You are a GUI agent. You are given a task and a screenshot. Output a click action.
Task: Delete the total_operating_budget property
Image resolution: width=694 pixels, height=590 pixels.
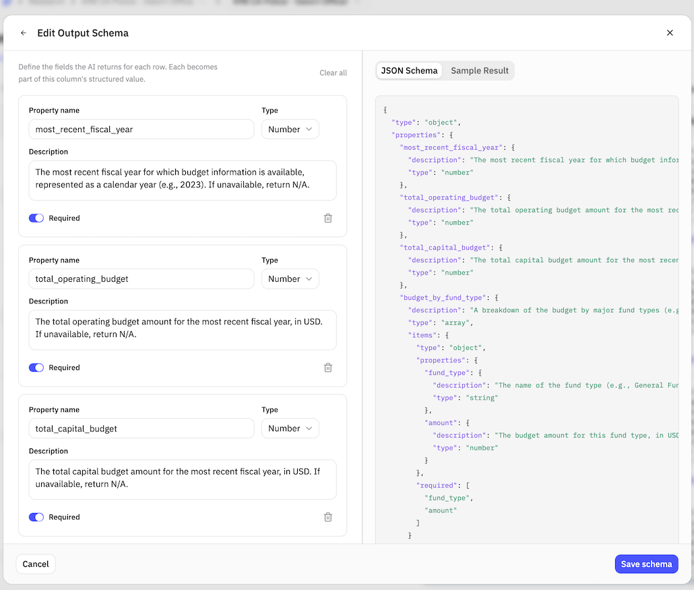pyautogui.click(x=328, y=367)
